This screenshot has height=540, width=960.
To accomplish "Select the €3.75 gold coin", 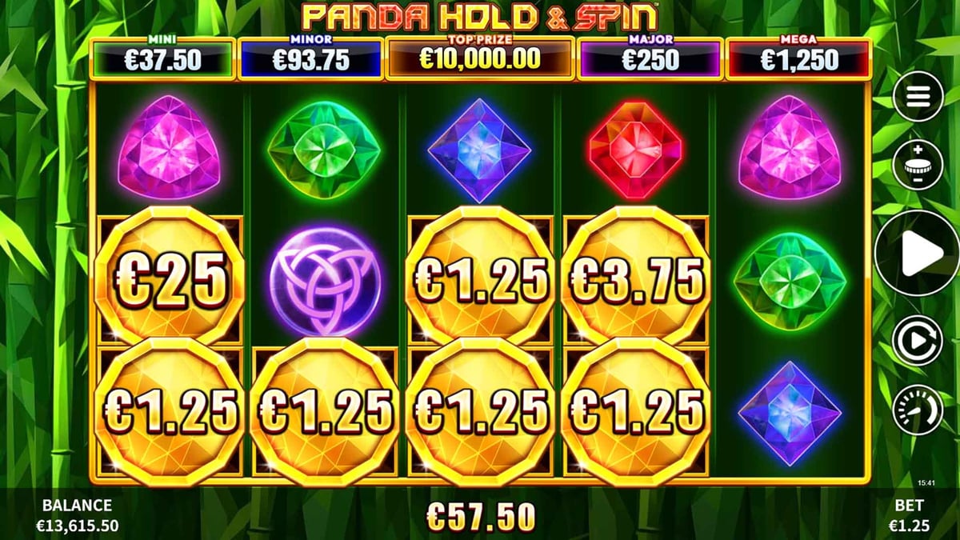I will point(635,275).
